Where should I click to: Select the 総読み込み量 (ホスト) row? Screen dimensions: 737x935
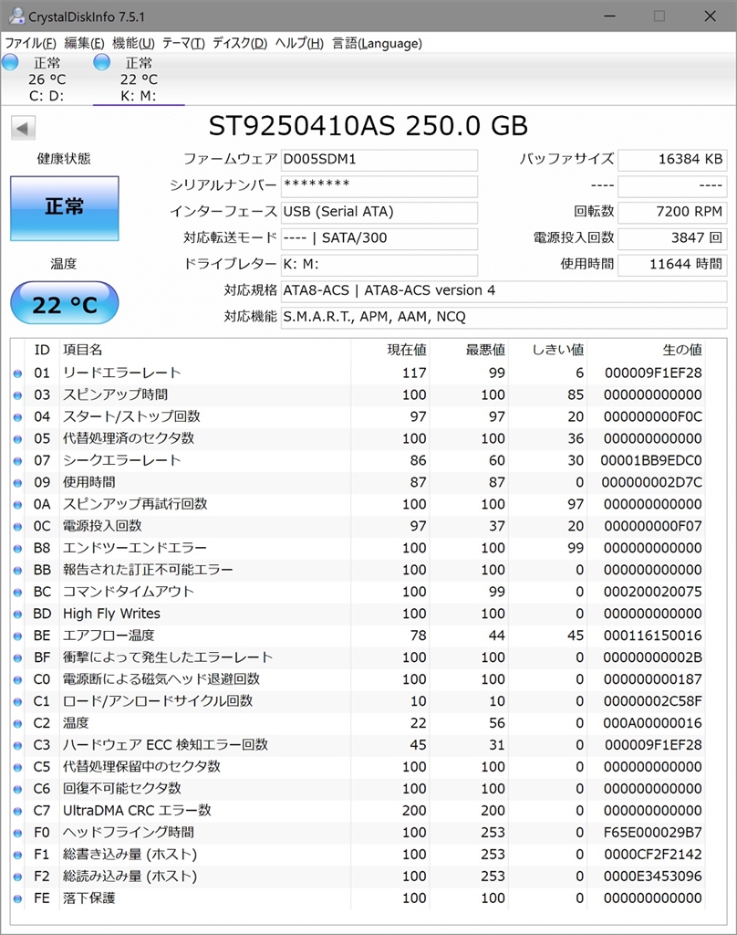point(358,877)
